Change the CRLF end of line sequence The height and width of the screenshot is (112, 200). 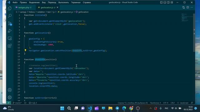172,103
